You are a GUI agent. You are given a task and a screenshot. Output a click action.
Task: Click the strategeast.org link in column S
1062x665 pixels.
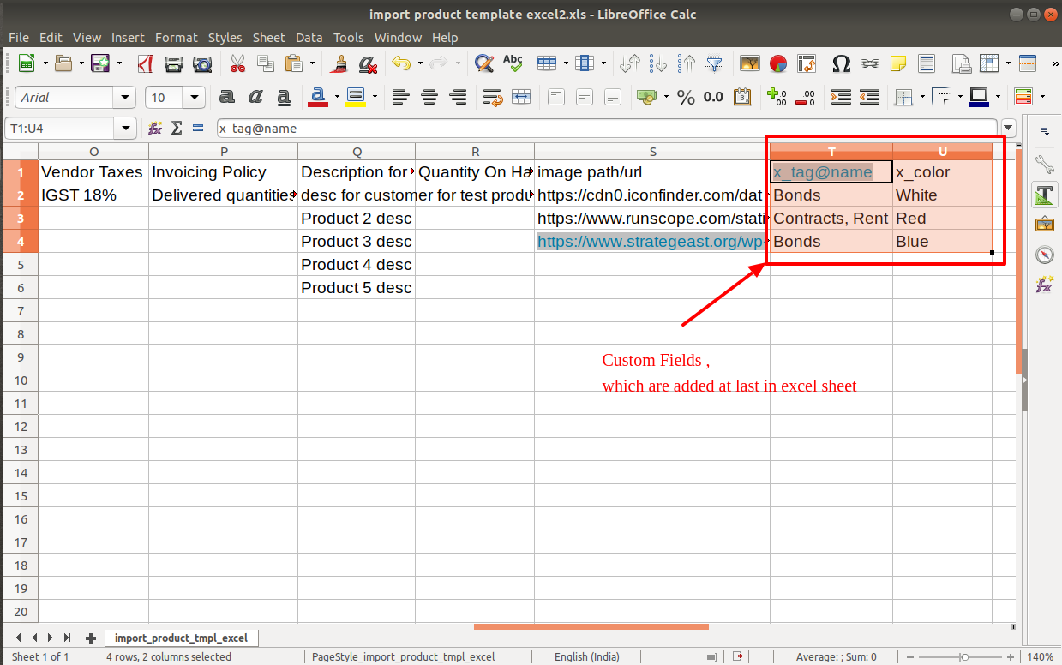coord(651,242)
